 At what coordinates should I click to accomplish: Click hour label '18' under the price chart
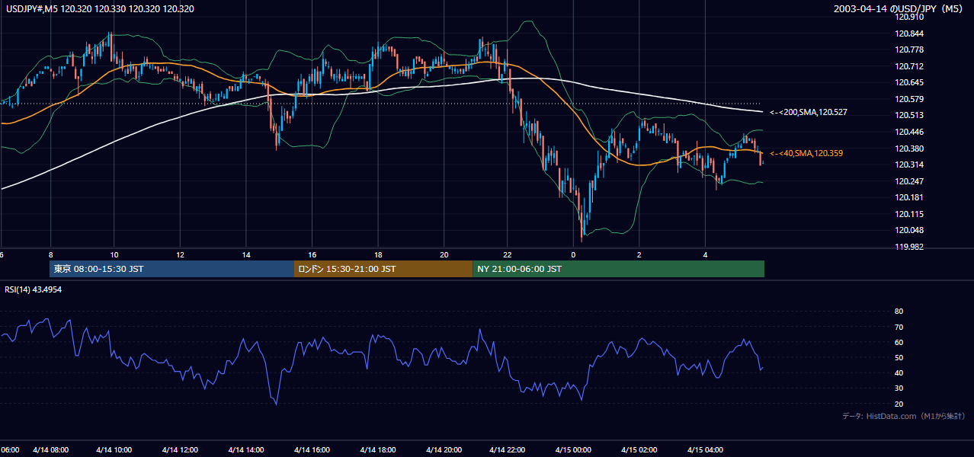click(377, 254)
